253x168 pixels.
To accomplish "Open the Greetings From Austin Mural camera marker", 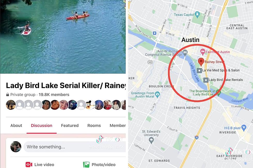I will point(157,94).
